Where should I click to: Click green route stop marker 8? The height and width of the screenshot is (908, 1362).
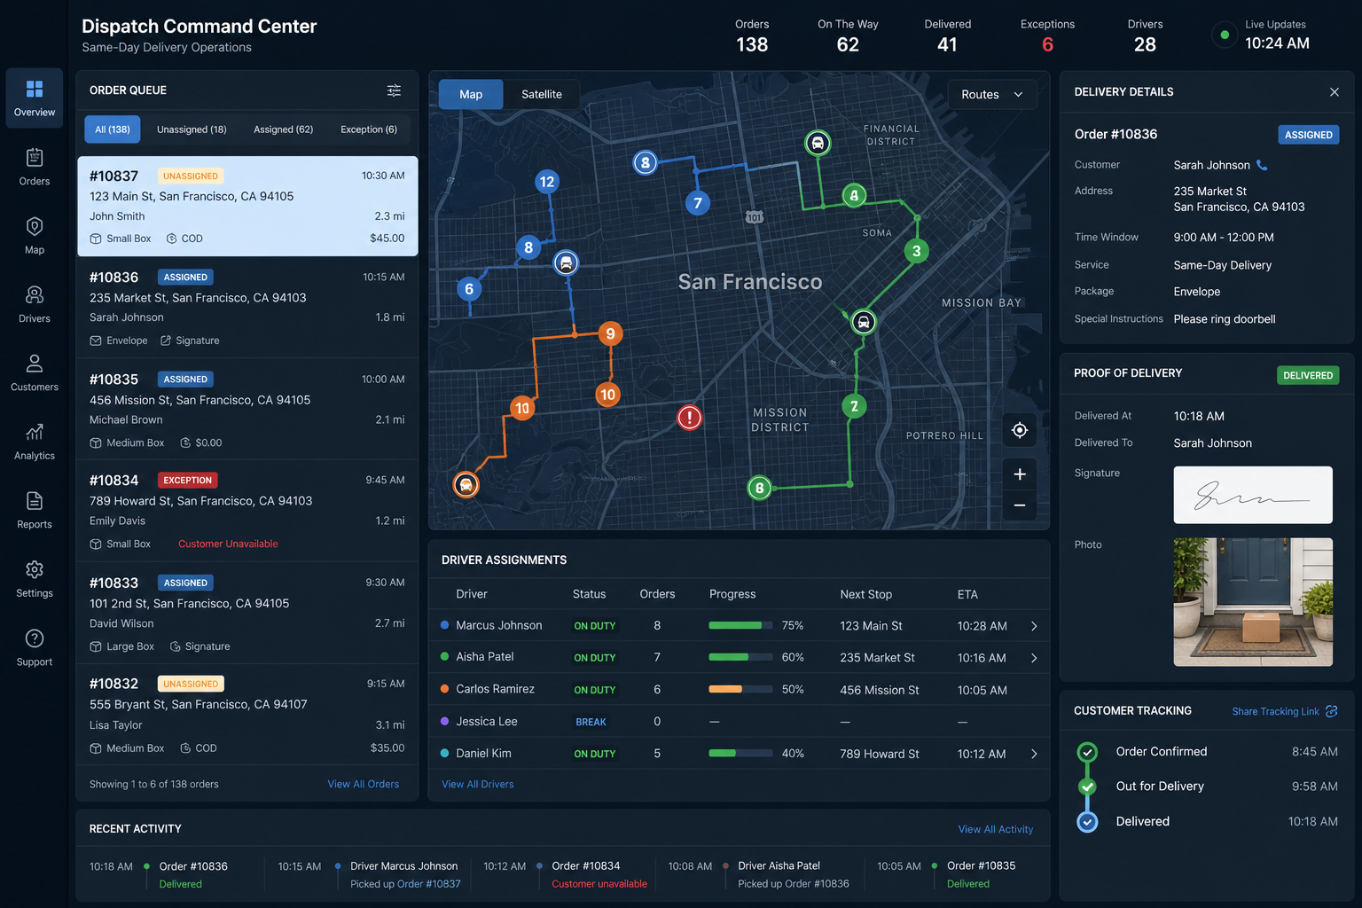tap(759, 488)
